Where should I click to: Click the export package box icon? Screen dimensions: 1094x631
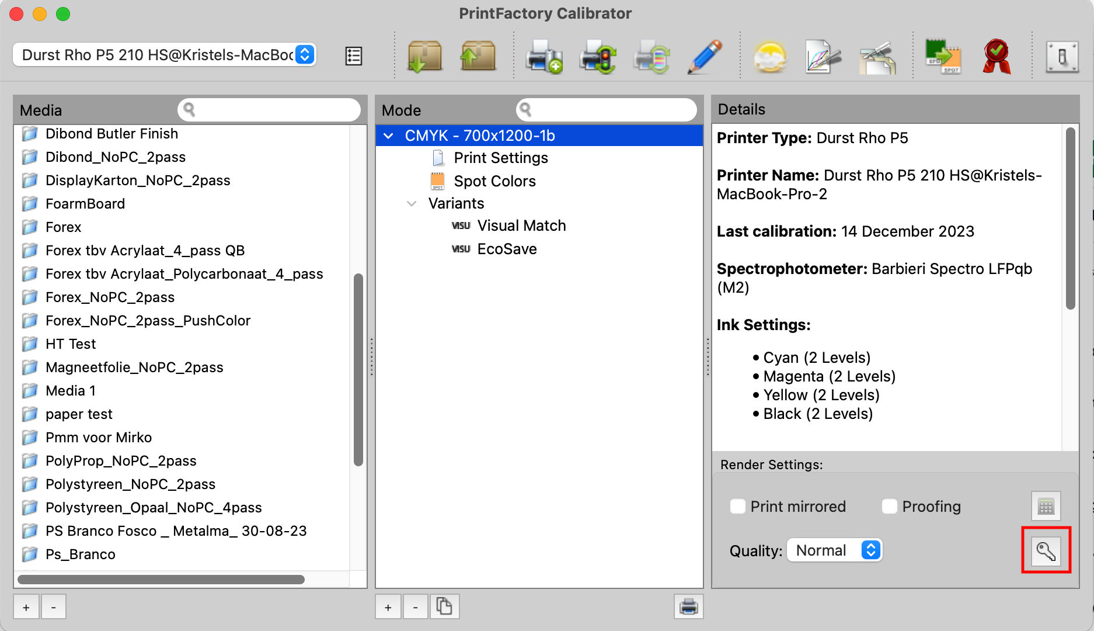point(478,56)
